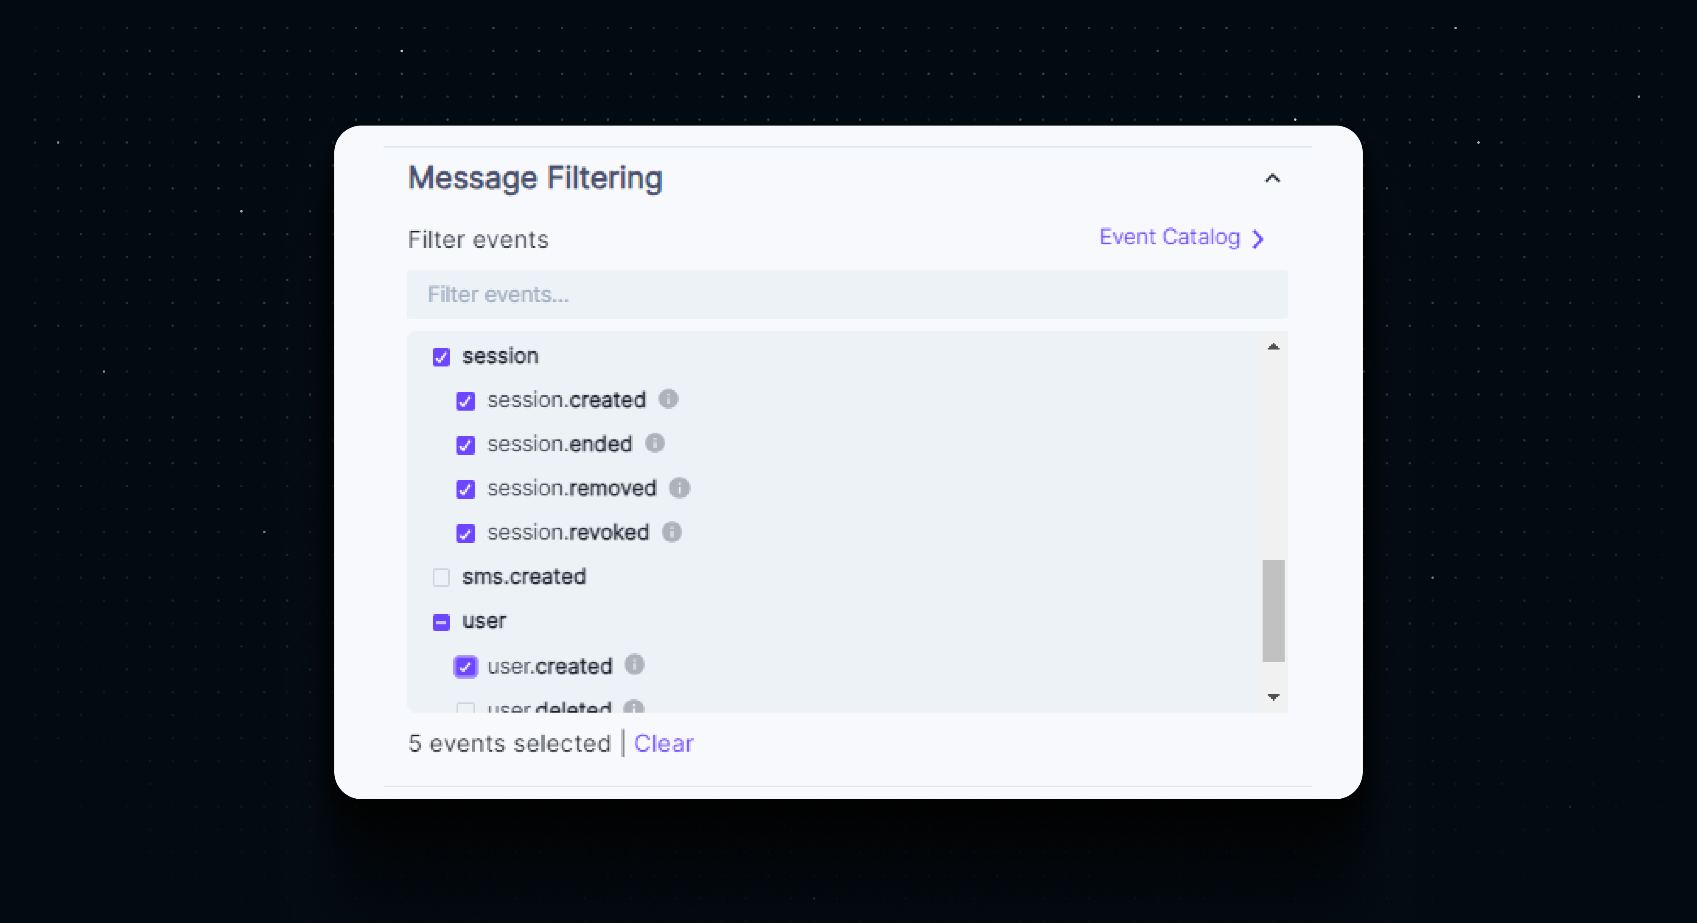View info for session.created event
The height and width of the screenshot is (923, 1697).
[x=669, y=399]
